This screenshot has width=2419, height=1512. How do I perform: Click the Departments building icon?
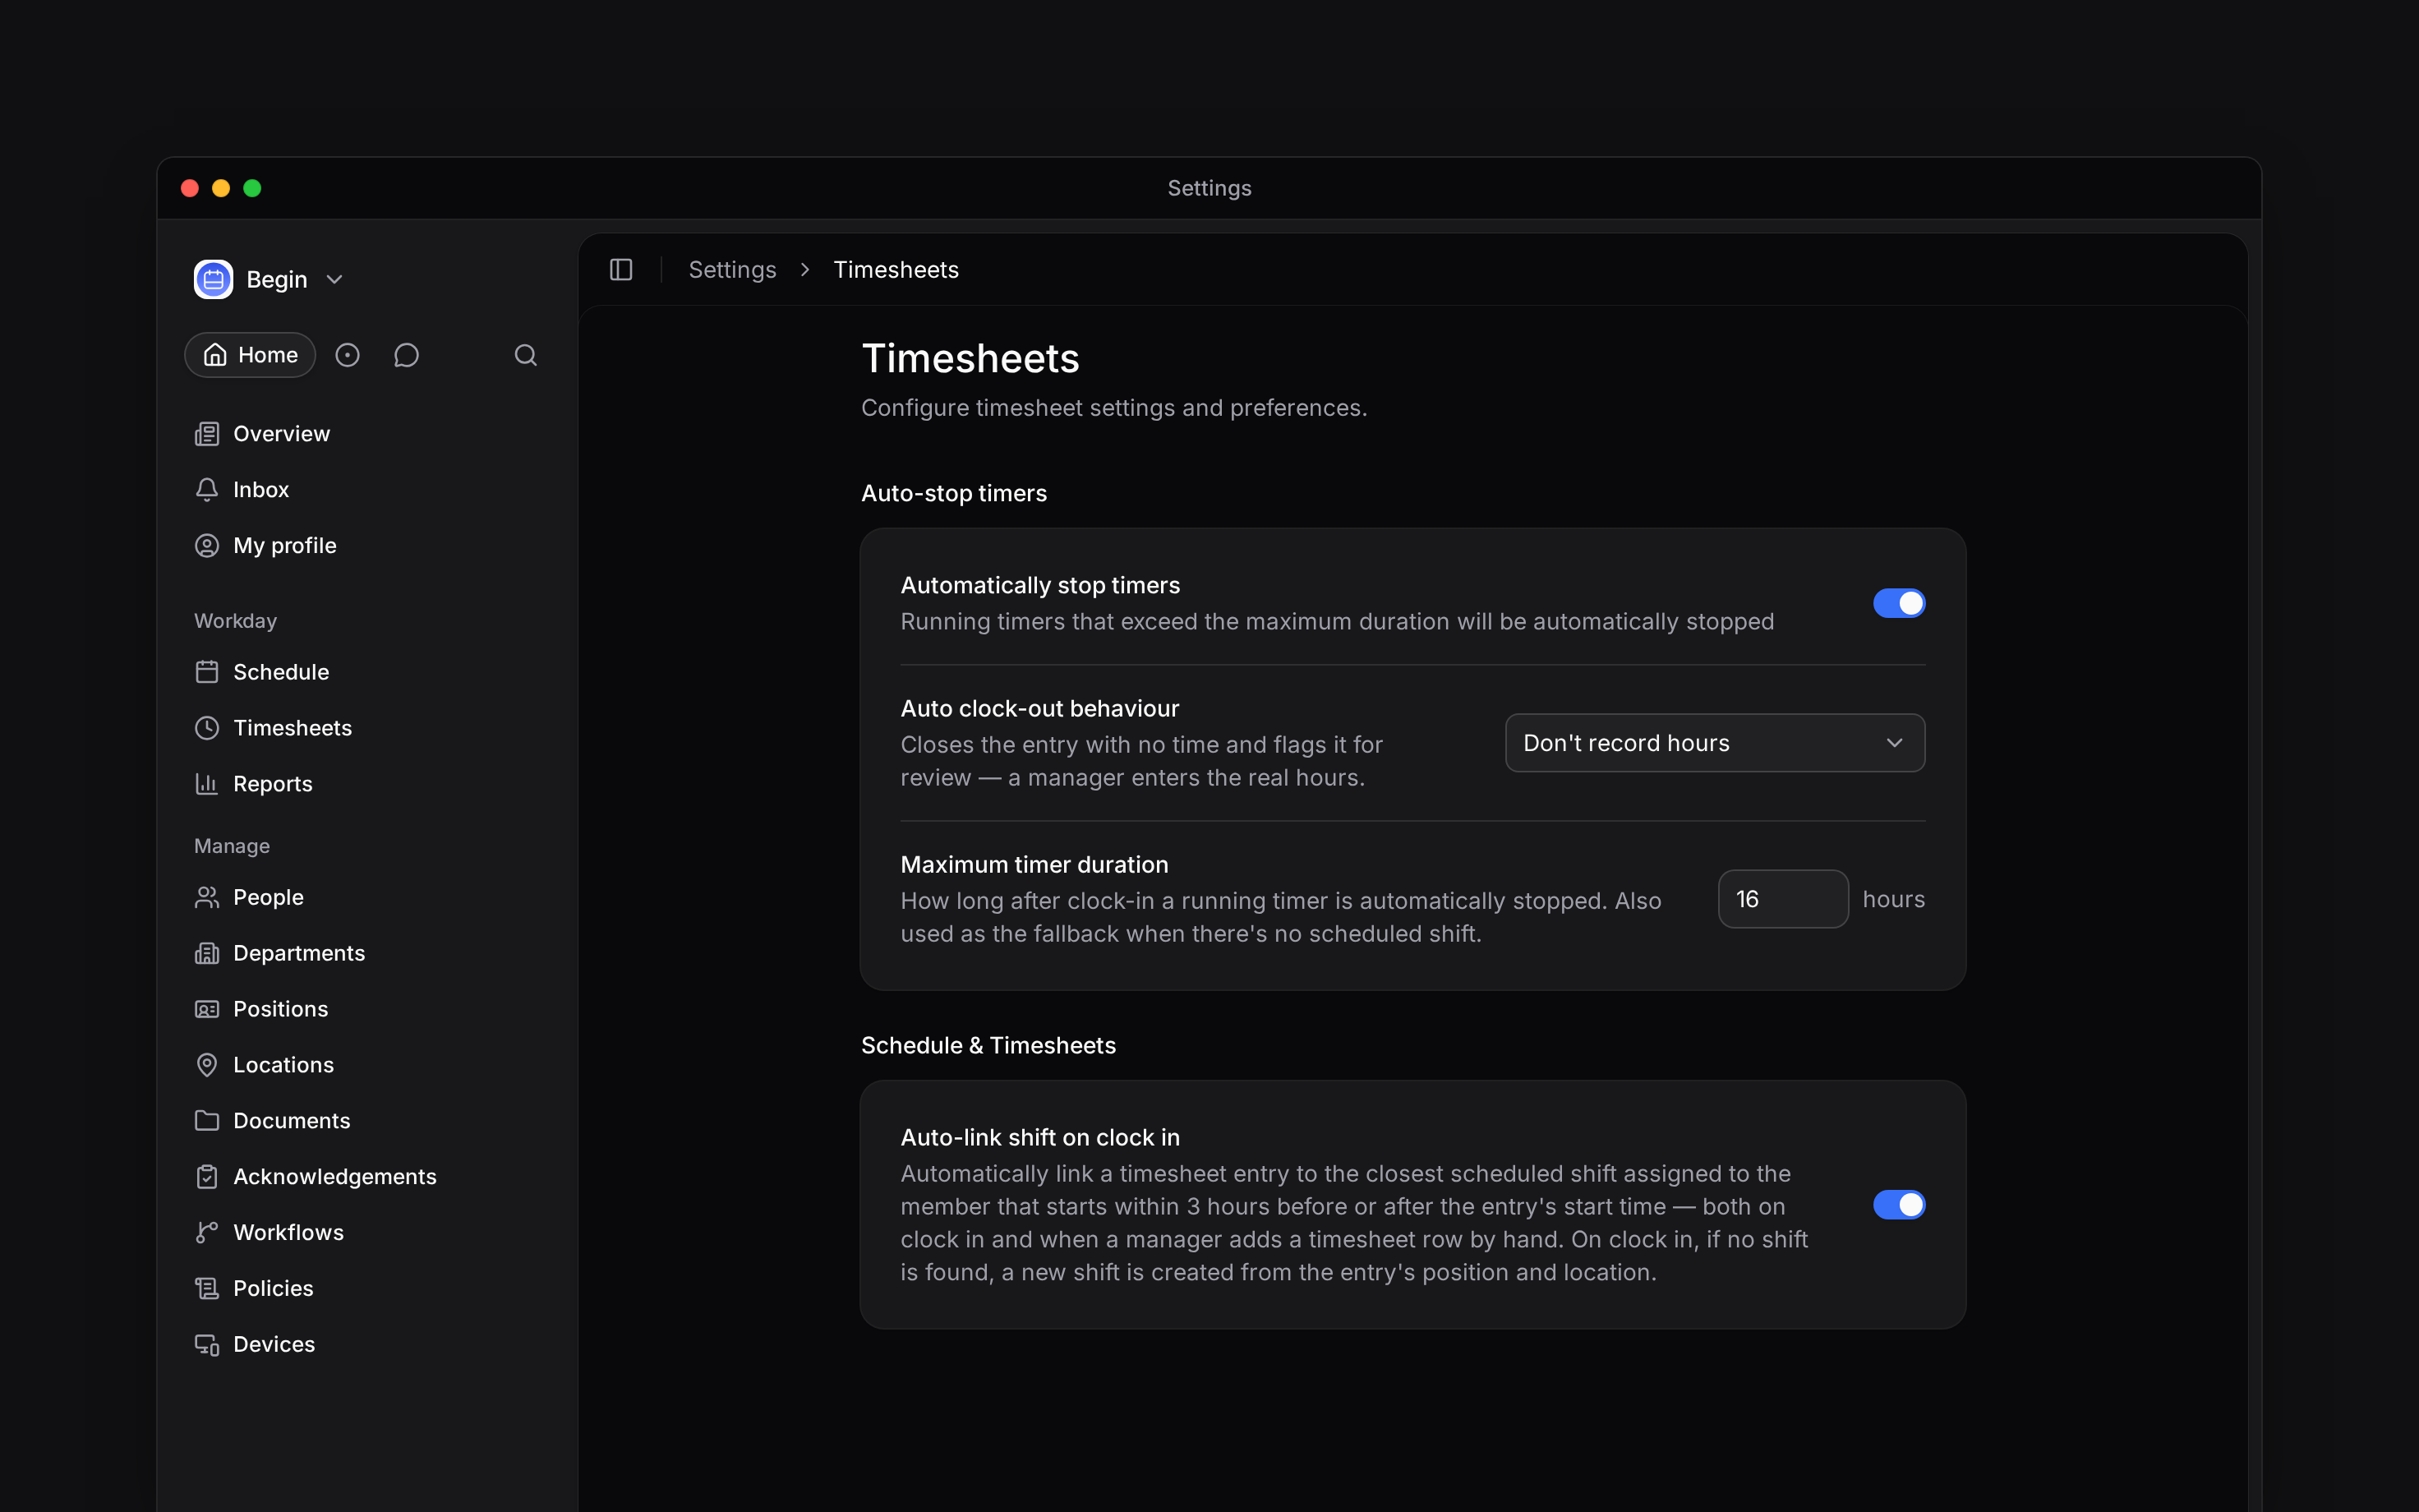tap(207, 953)
